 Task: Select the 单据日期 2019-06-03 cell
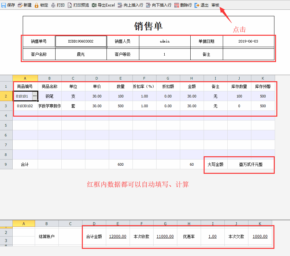click(x=249, y=41)
